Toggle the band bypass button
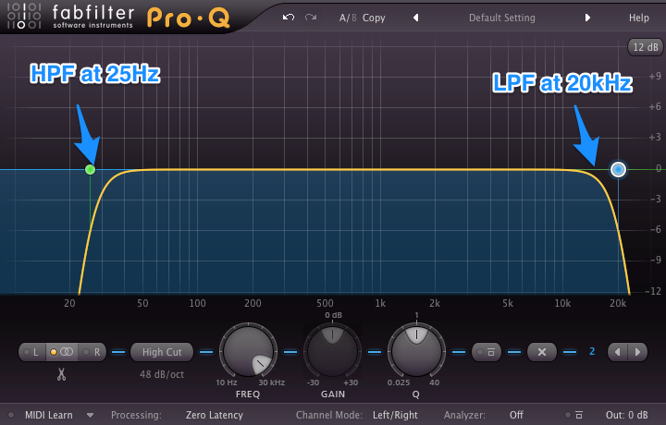The image size is (666, 425). [486, 352]
